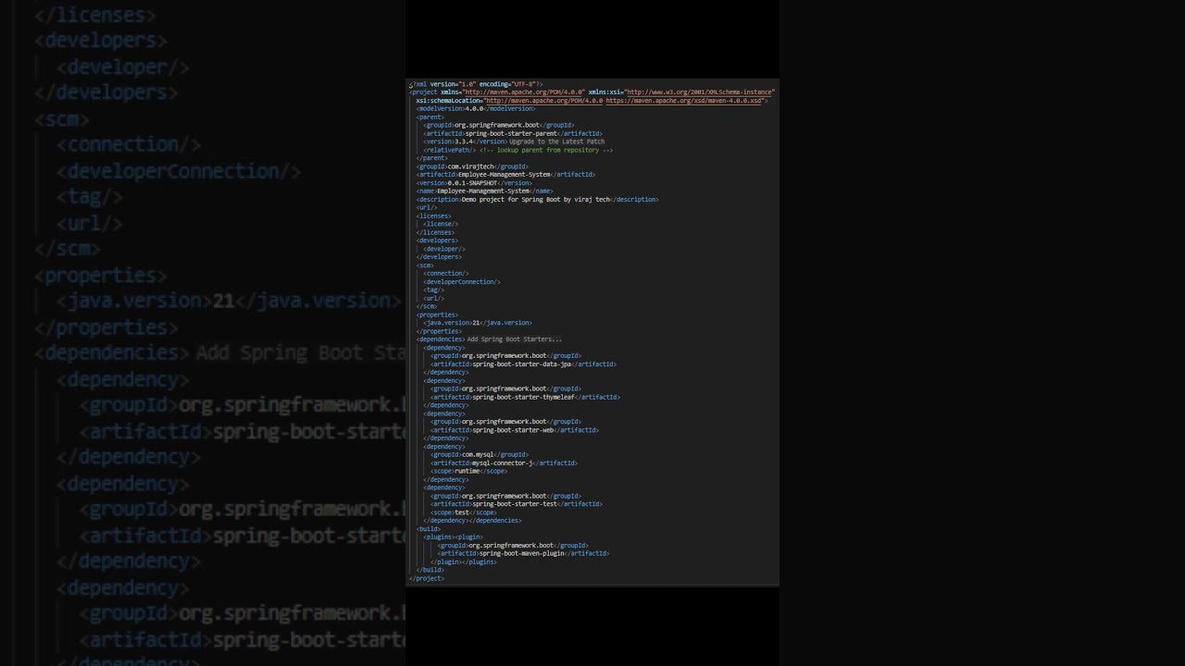This screenshot has height=666, width=1185.
Task: Click the spring-boot-starter-web artifactId
Action: click(x=515, y=430)
